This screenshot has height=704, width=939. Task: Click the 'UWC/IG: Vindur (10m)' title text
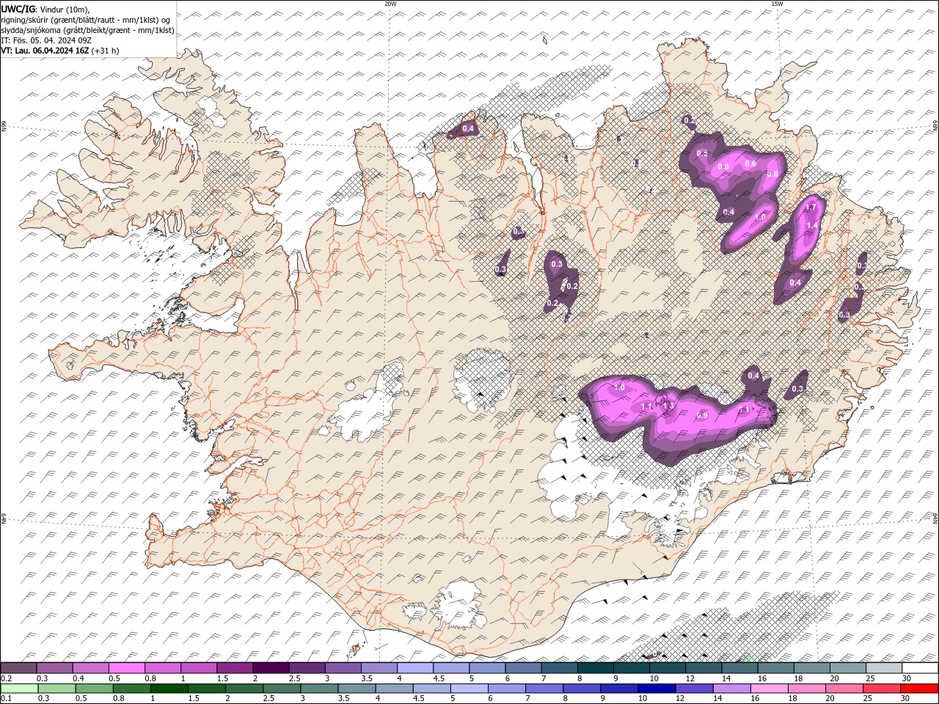[44, 9]
